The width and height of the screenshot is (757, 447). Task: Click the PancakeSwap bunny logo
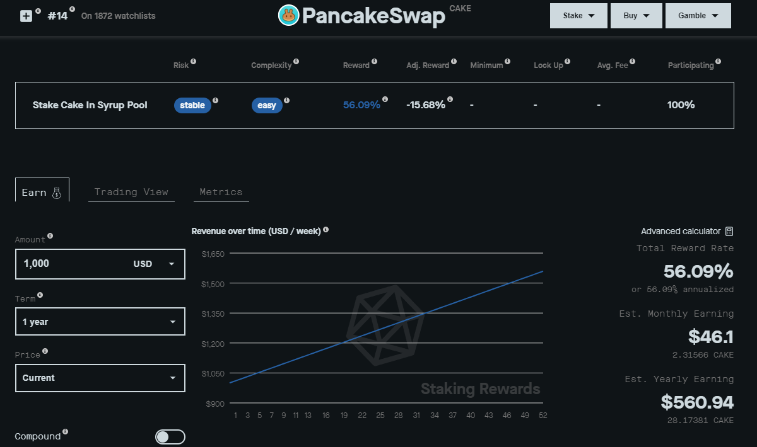288,16
